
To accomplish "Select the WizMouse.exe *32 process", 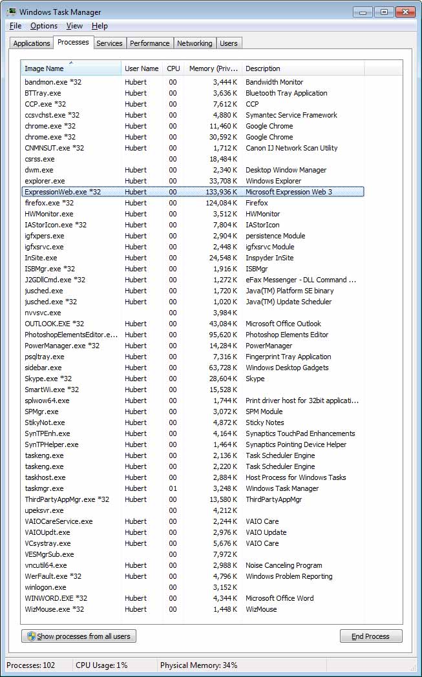I will (x=193, y=609).
